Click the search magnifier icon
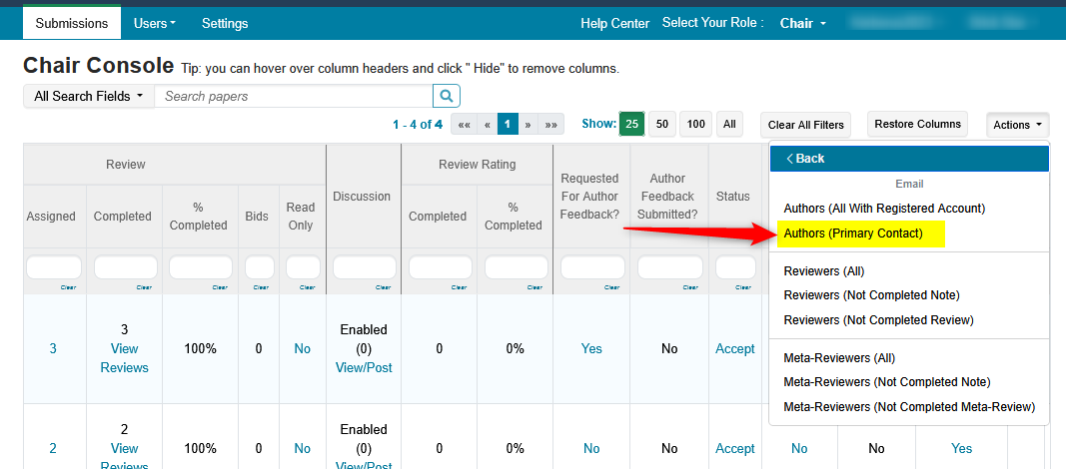1066x469 pixels. point(447,96)
